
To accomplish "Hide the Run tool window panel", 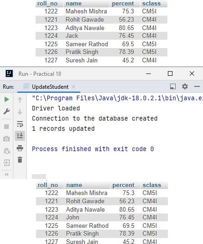I will [197, 86].
